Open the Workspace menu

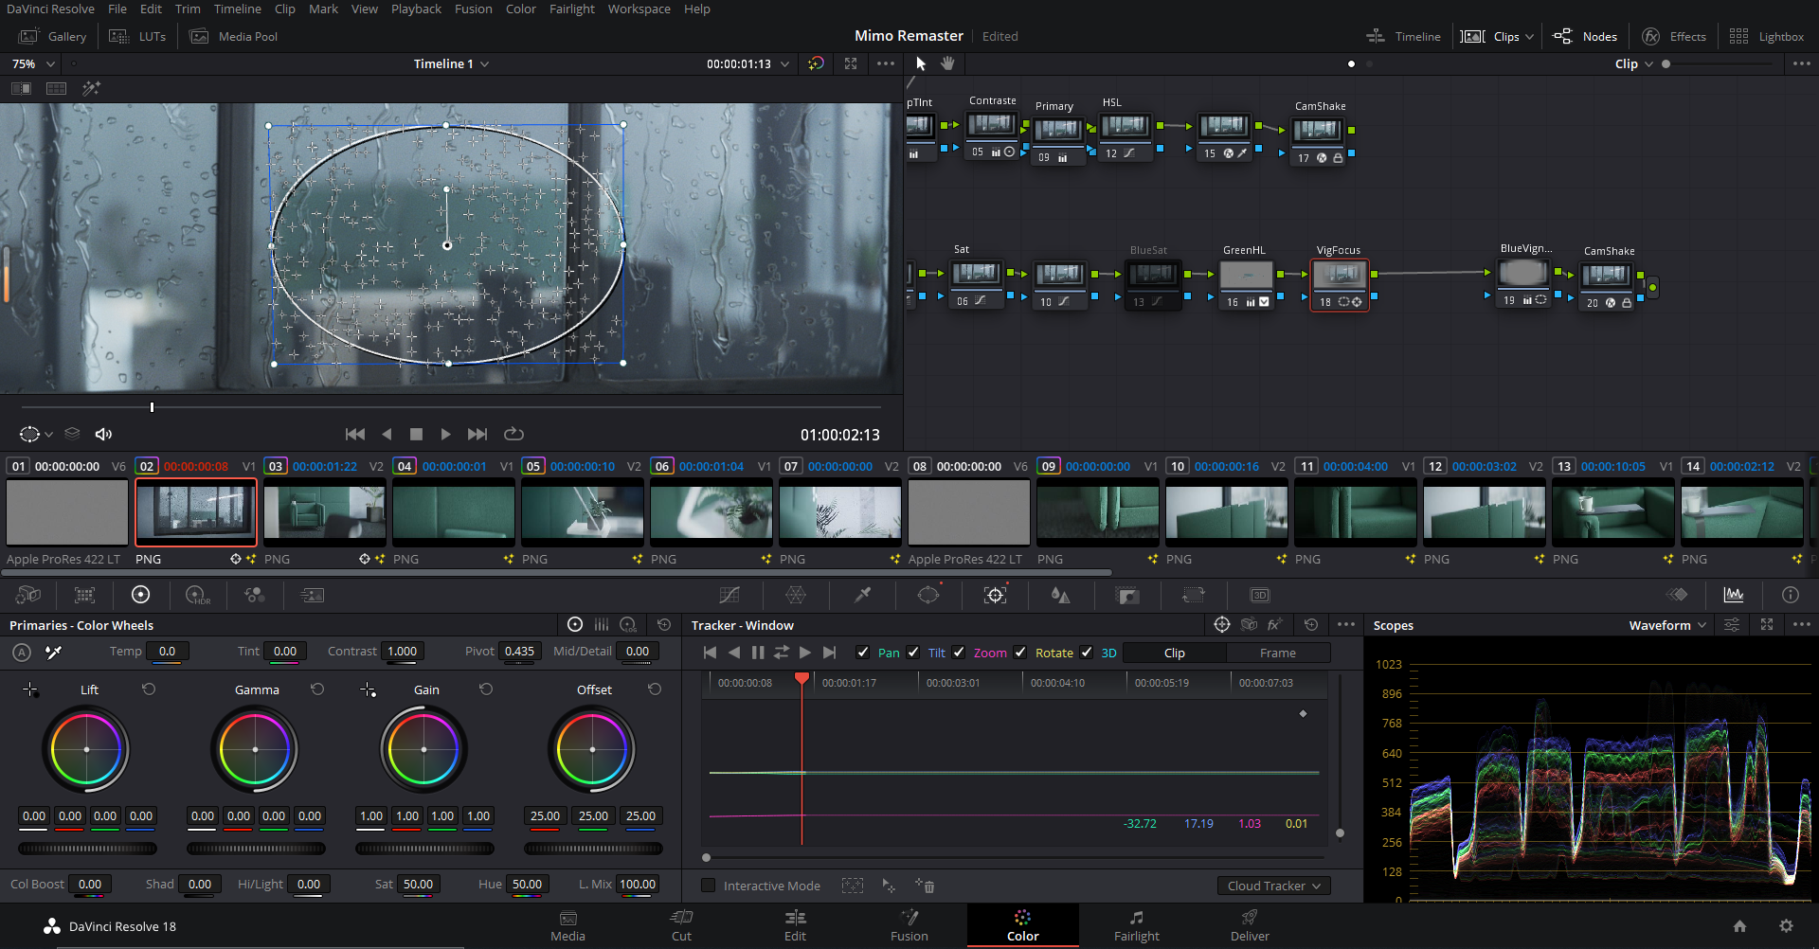coord(639,9)
